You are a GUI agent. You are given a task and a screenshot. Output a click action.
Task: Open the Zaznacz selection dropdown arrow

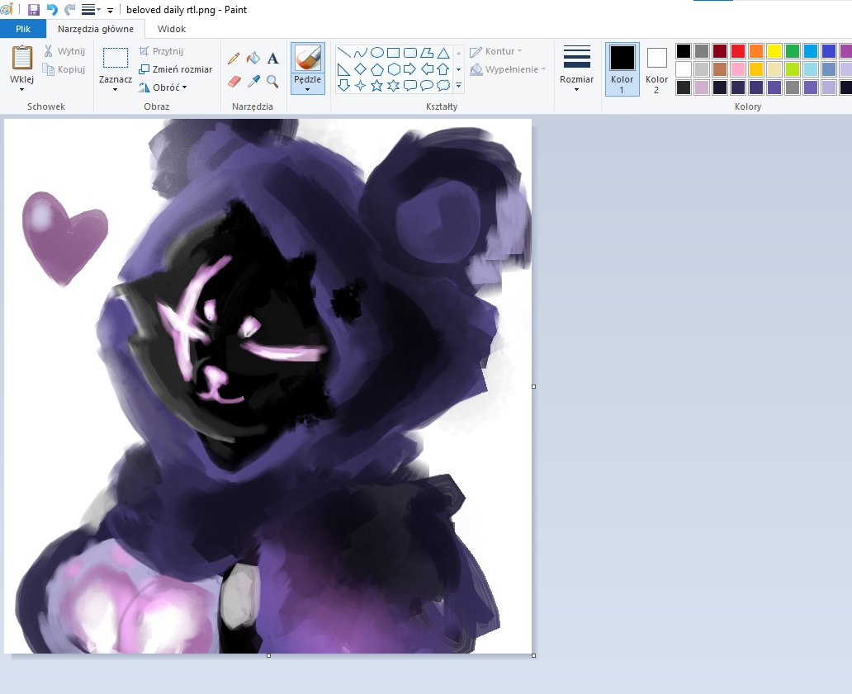click(116, 90)
